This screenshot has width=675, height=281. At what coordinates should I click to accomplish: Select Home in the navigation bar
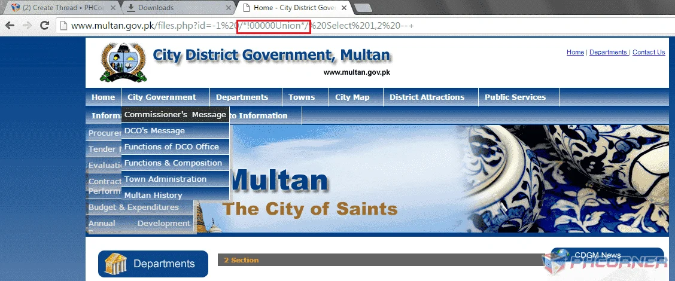pos(104,97)
